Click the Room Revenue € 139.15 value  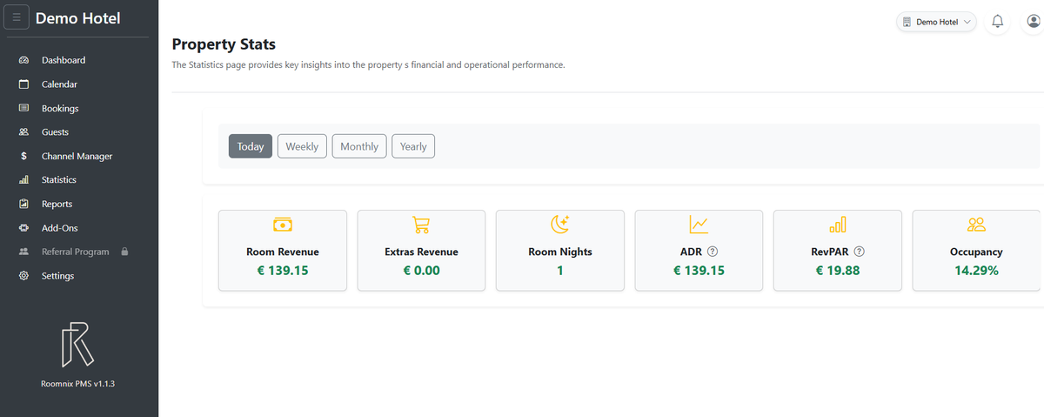283,271
